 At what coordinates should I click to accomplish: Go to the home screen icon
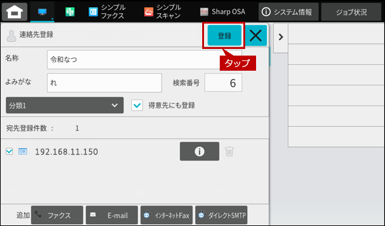pos(15,11)
